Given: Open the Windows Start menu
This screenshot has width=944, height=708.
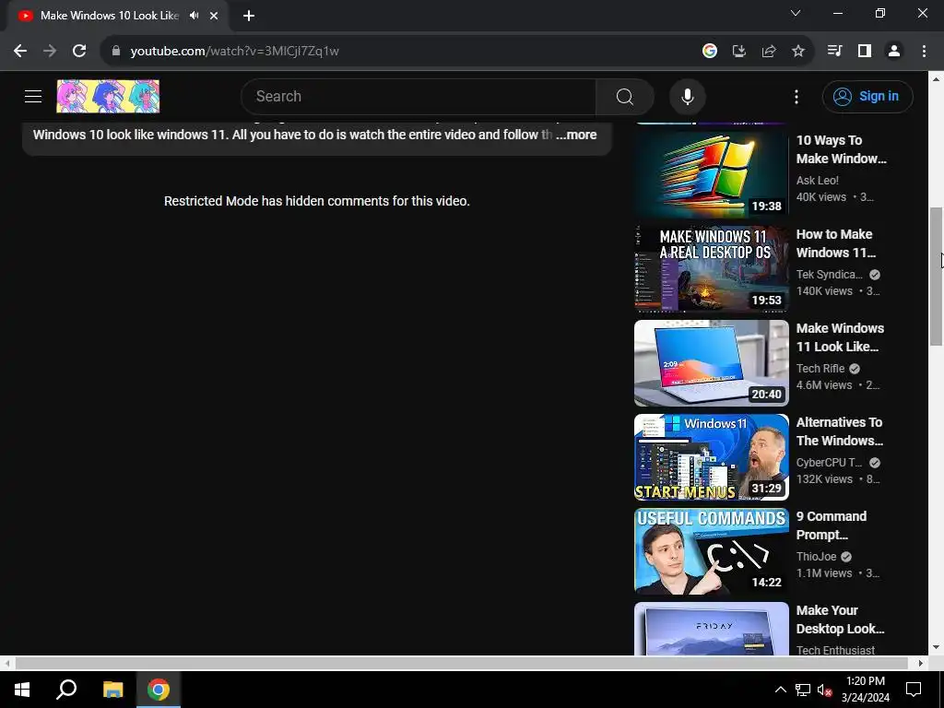Looking at the screenshot, I should coord(22,690).
